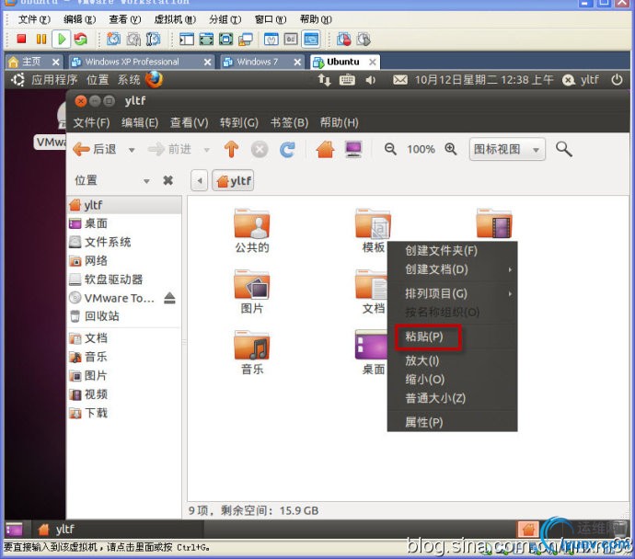Click the show desktop button in bottom panel
635x559 pixels.
(x=14, y=529)
